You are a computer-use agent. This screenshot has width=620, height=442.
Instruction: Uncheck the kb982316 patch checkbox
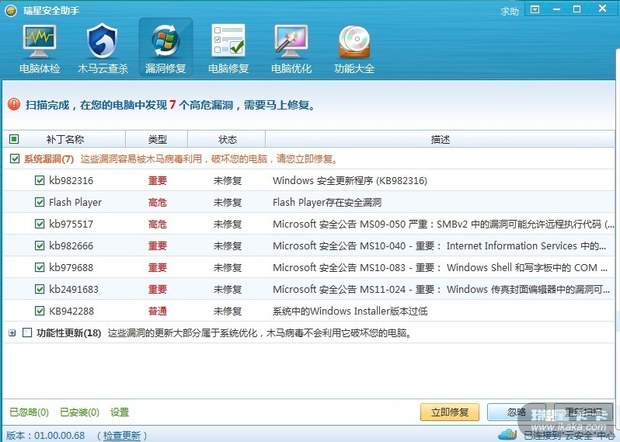40,180
